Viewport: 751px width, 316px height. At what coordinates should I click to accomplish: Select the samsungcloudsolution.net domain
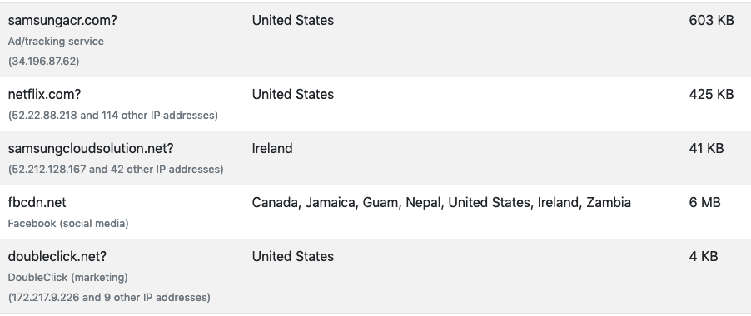[91, 149]
